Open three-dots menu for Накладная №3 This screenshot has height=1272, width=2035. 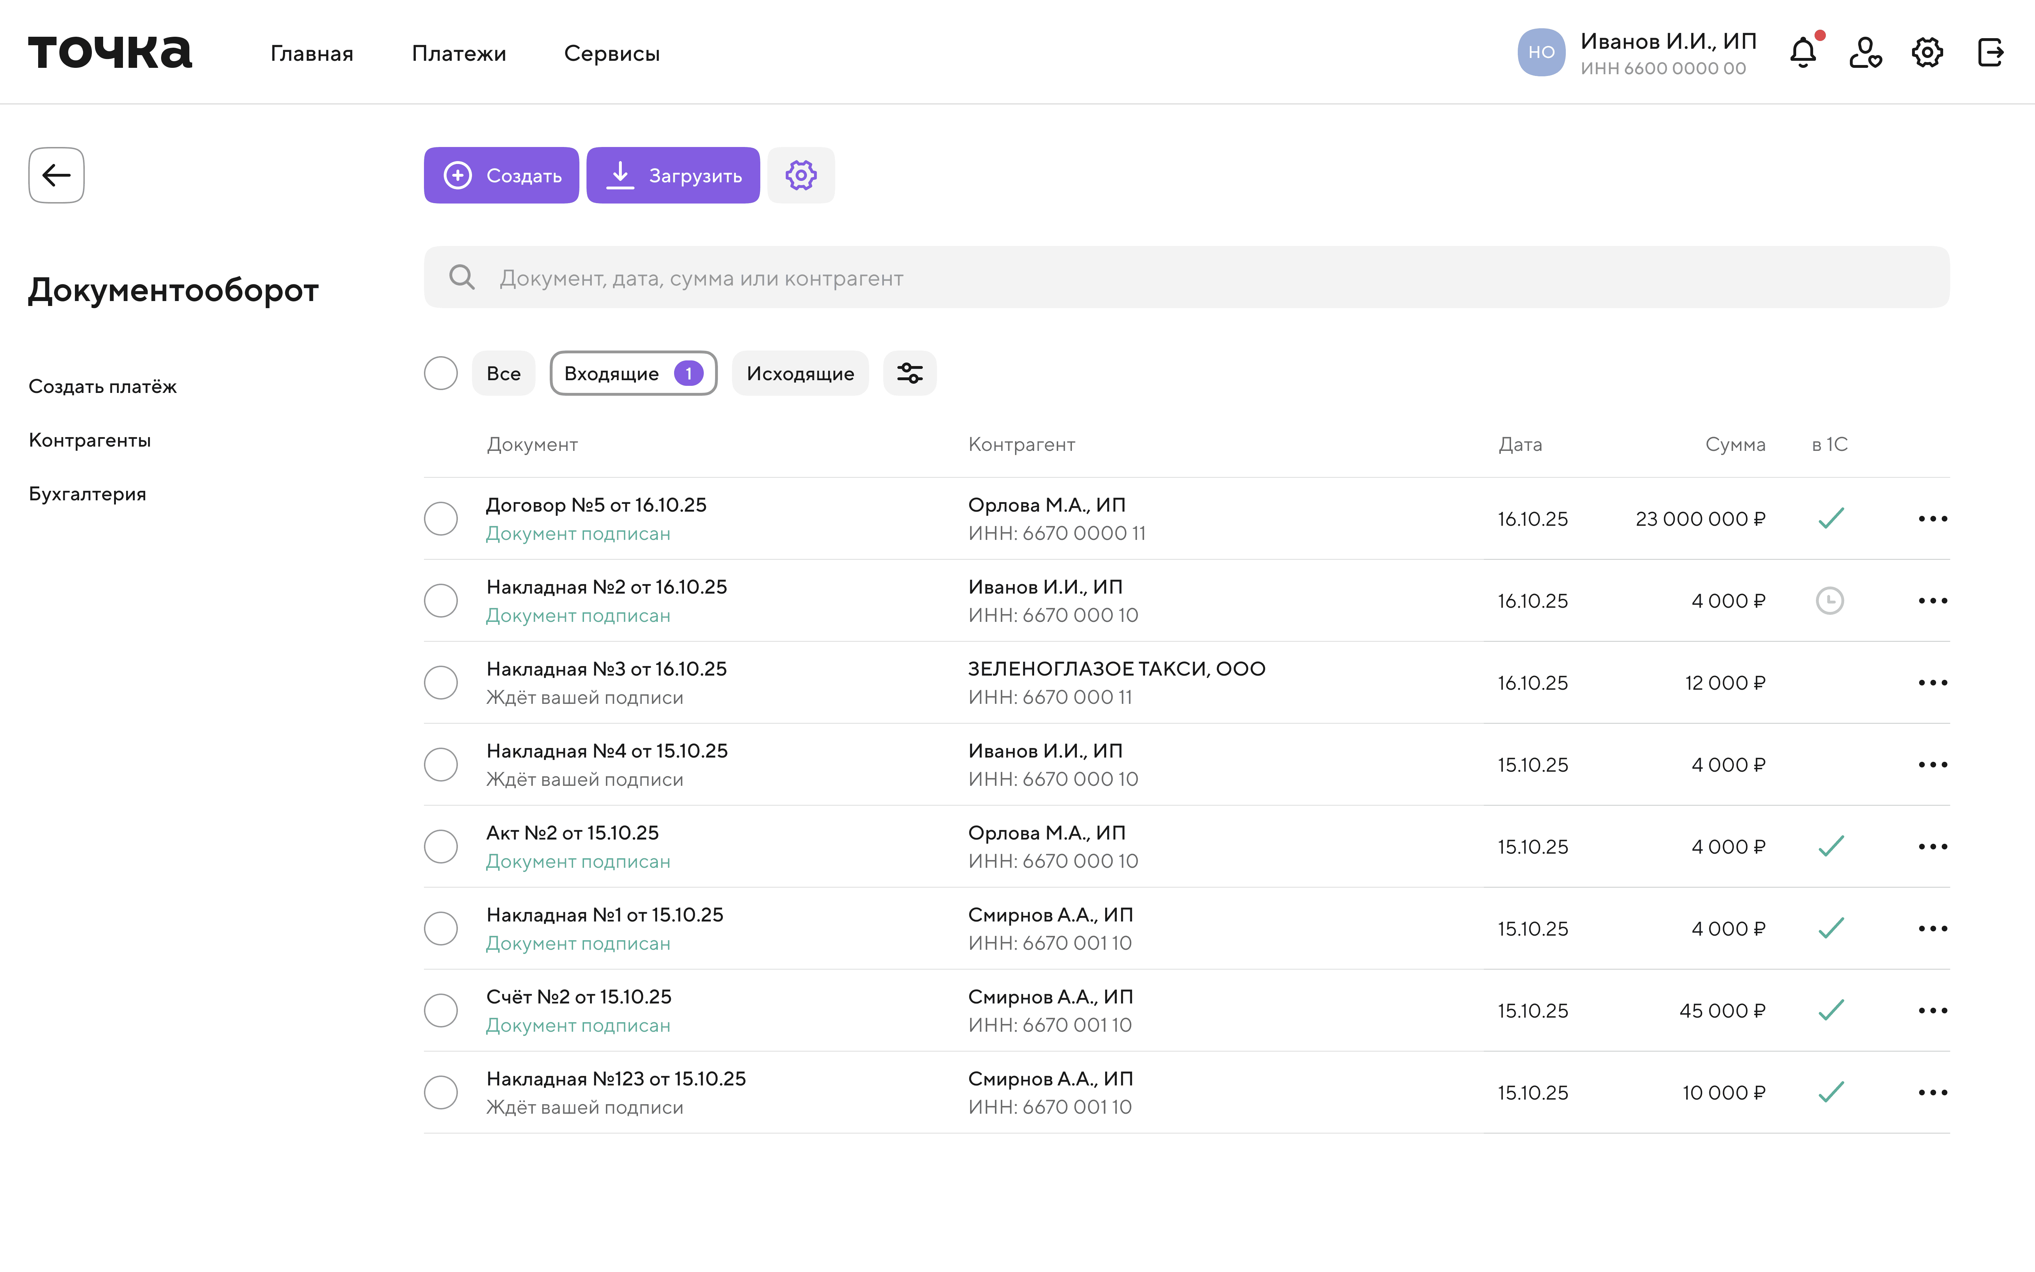[x=1933, y=682]
